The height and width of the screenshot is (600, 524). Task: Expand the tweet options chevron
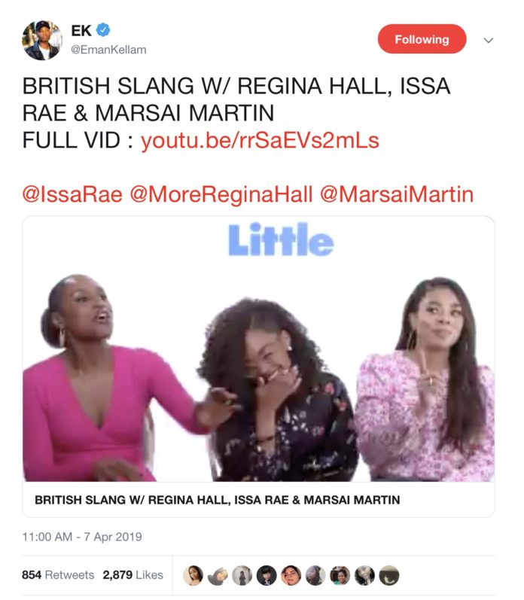pyautogui.click(x=489, y=40)
